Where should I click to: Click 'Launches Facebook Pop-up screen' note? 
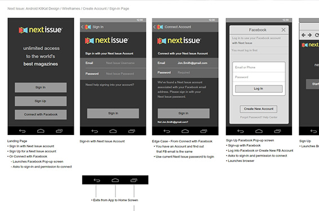[38, 161]
